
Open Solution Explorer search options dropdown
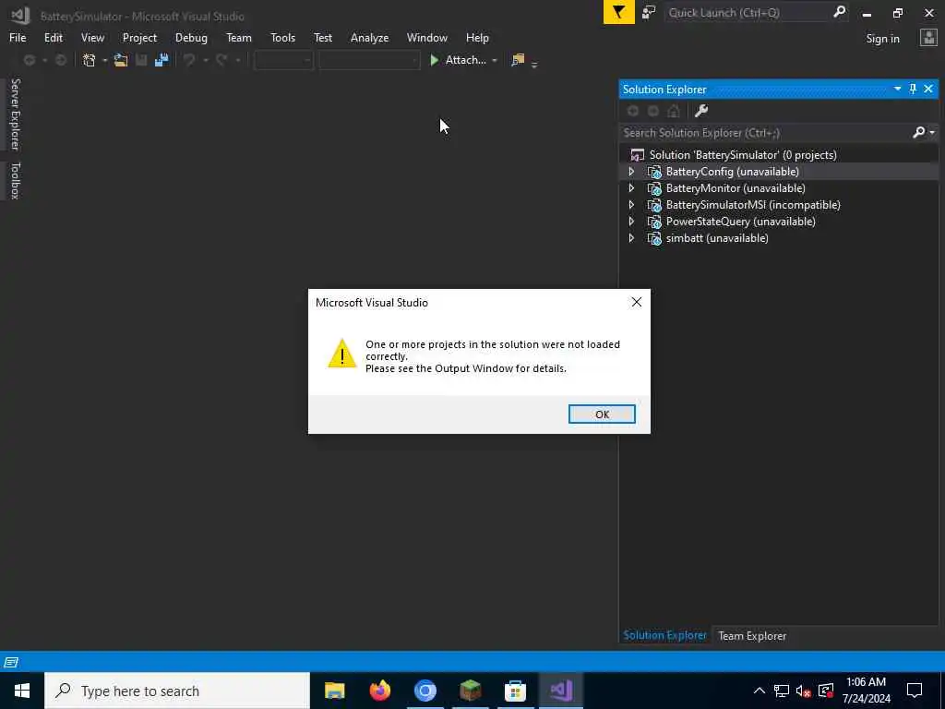point(932,133)
